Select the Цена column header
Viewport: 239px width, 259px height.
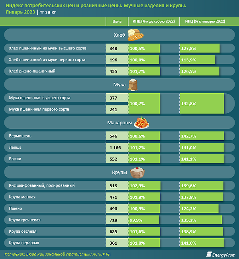coord(117,21)
